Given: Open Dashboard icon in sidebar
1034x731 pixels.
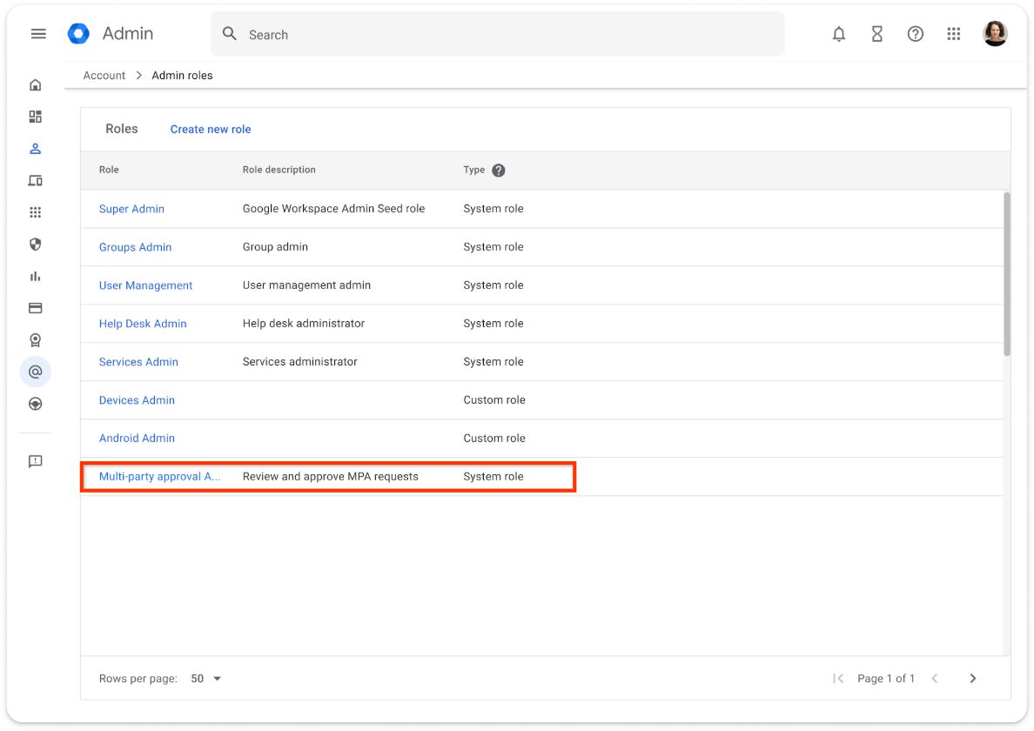Looking at the screenshot, I should point(36,117).
